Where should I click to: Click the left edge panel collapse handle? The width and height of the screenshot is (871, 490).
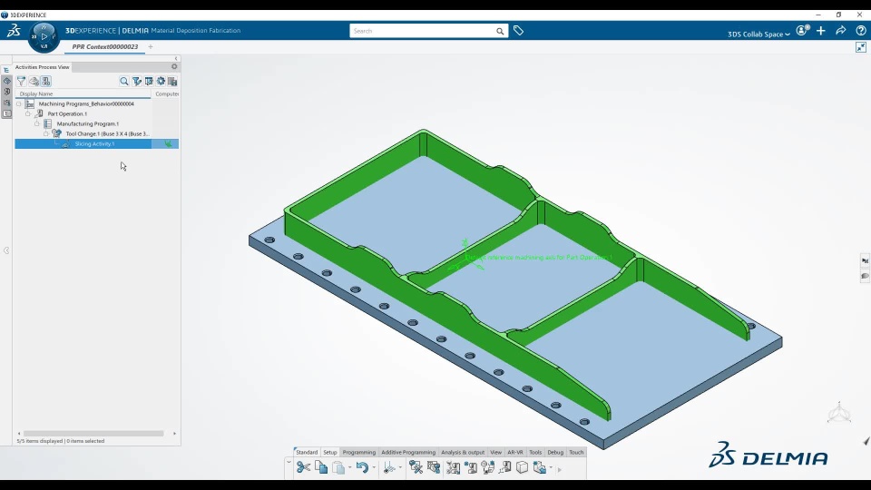[x=6, y=250]
